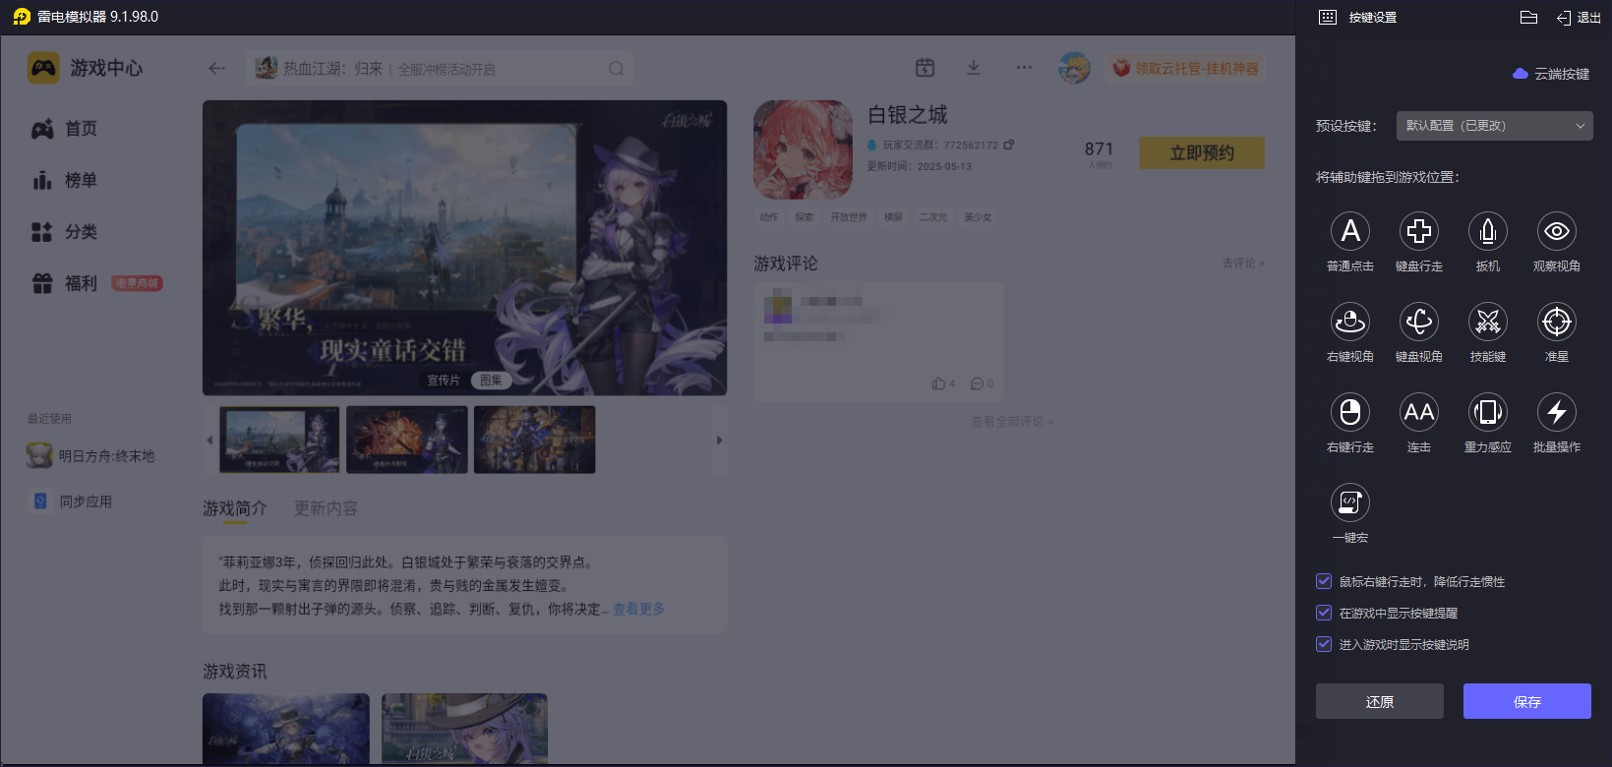Toggle 鼠标右键行走时，降低行走惯性 checkbox
This screenshot has height=767, width=1612.
click(1324, 581)
